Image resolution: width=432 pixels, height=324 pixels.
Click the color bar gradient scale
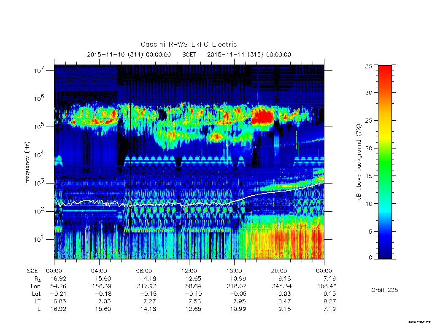tap(385, 162)
